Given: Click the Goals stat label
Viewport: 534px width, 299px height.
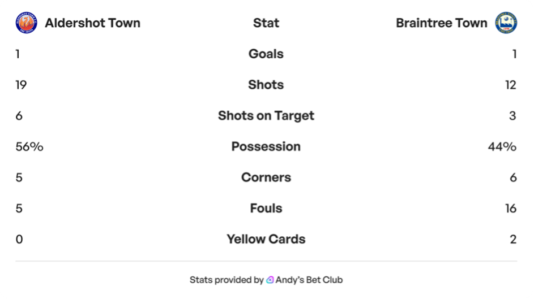Looking at the screenshot, I should pos(266,54).
